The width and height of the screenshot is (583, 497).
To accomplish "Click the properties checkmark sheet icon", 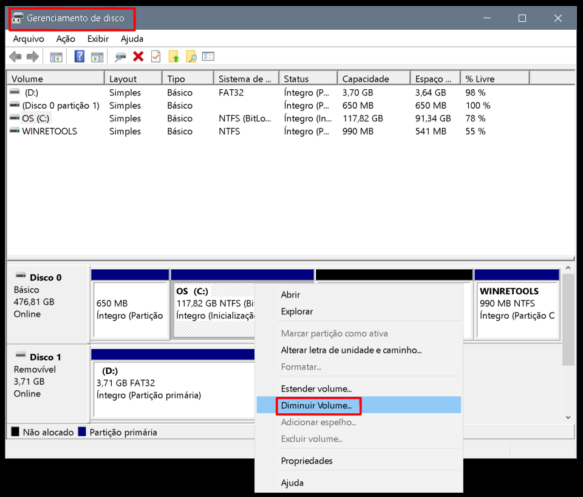I will [x=156, y=56].
